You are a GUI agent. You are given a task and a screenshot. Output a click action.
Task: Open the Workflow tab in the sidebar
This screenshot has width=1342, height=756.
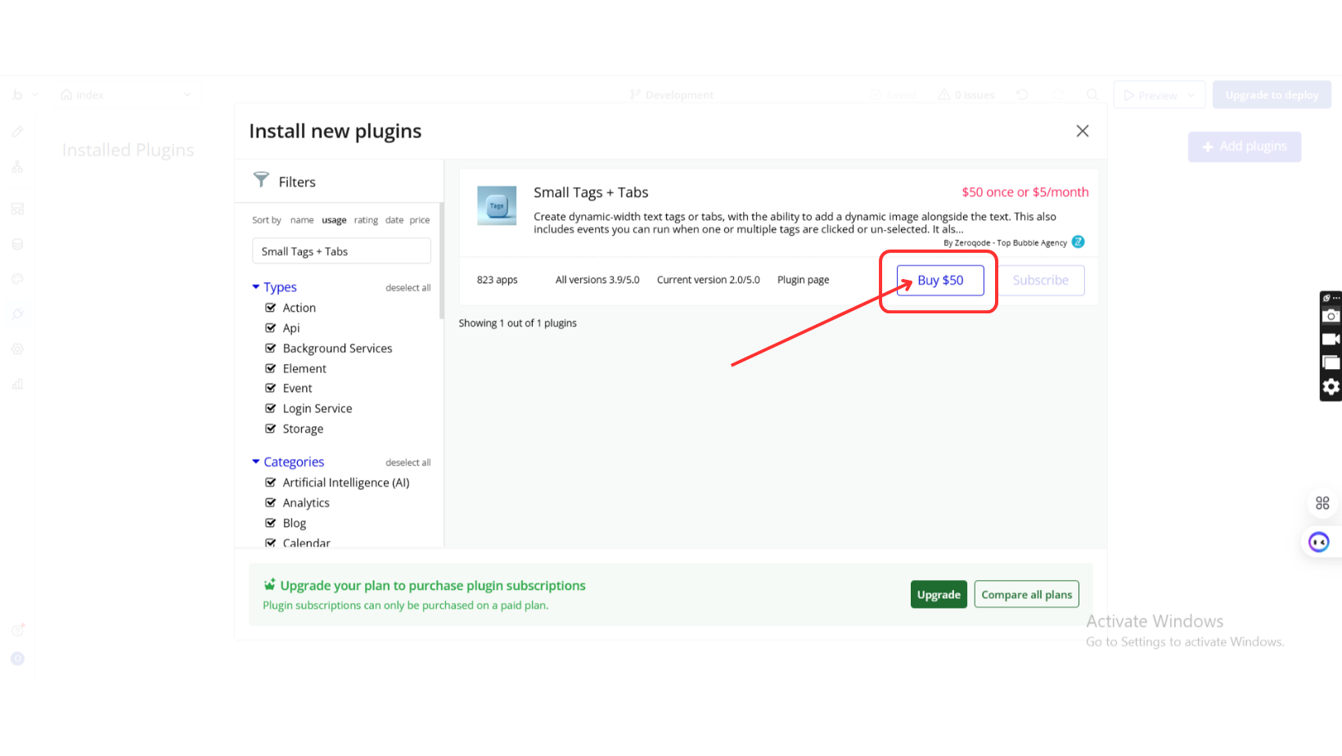(17, 167)
